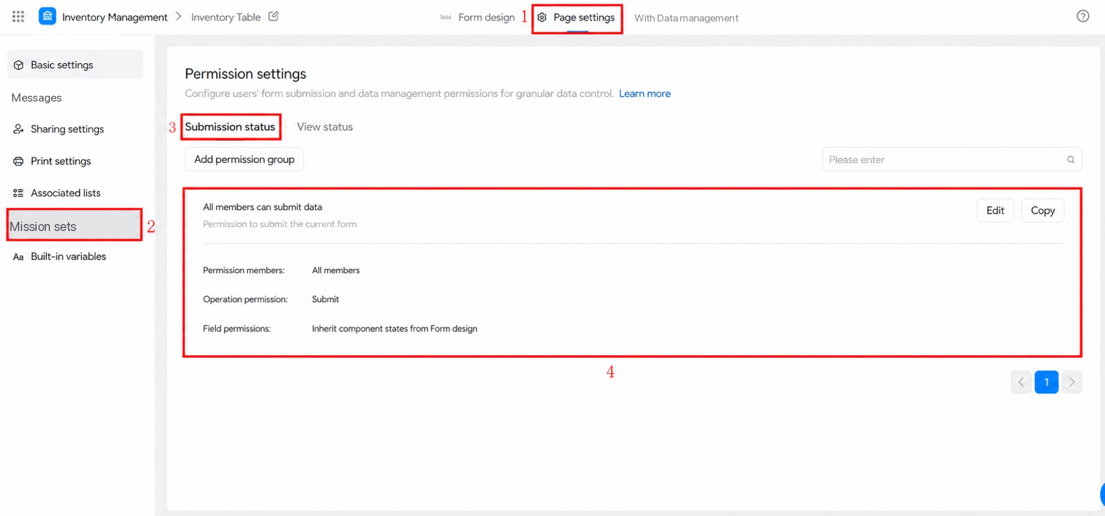The height and width of the screenshot is (516, 1105).
Task: Follow the Learn more link
Action: (x=644, y=93)
